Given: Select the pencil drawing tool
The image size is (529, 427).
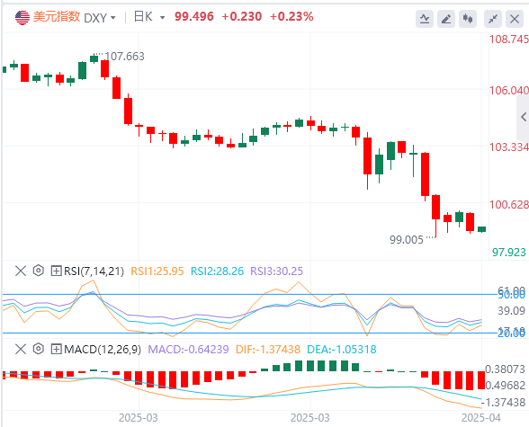Looking at the screenshot, I should [446, 19].
